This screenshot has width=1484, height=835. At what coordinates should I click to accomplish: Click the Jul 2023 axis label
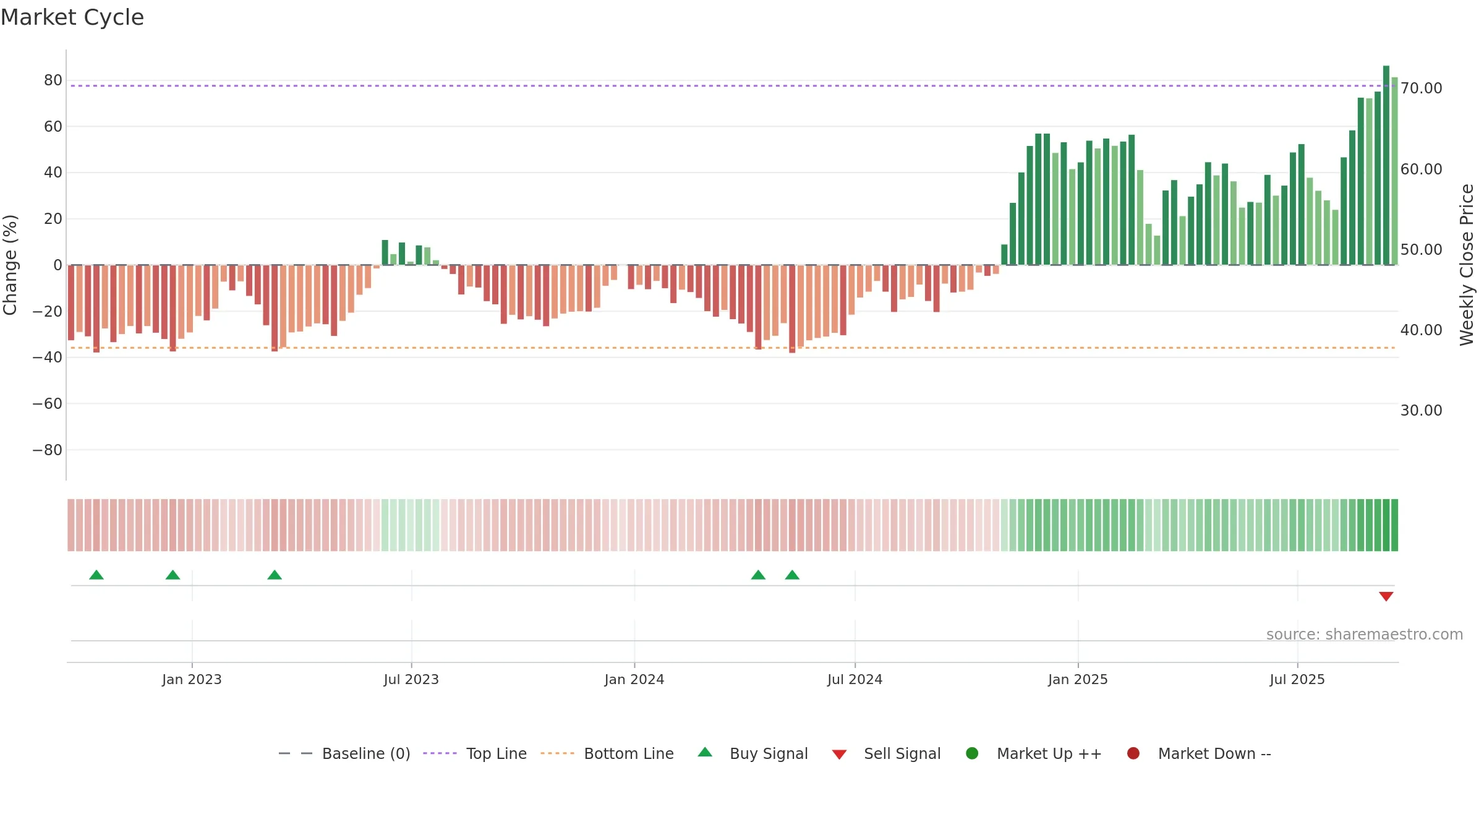tap(411, 679)
